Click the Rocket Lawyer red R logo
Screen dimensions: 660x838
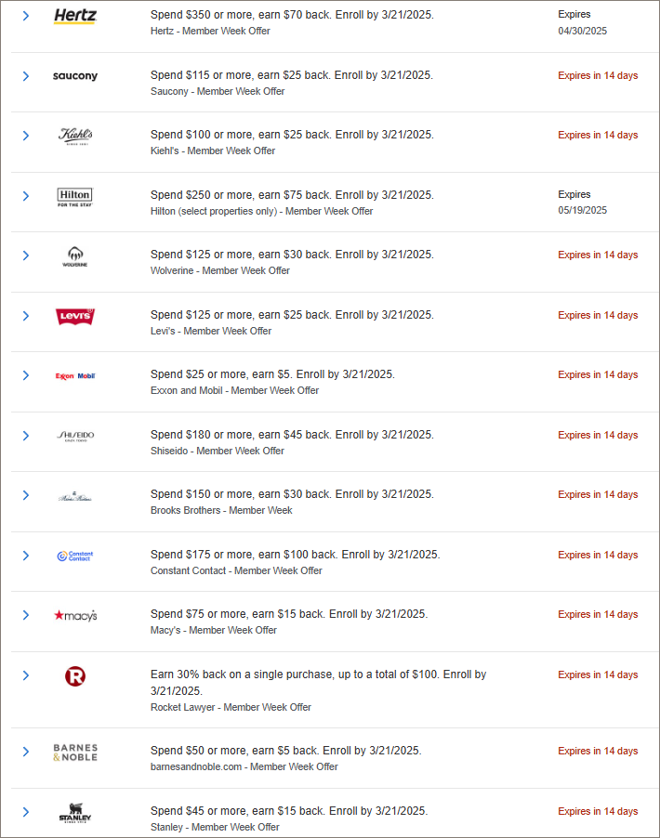(x=75, y=676)
